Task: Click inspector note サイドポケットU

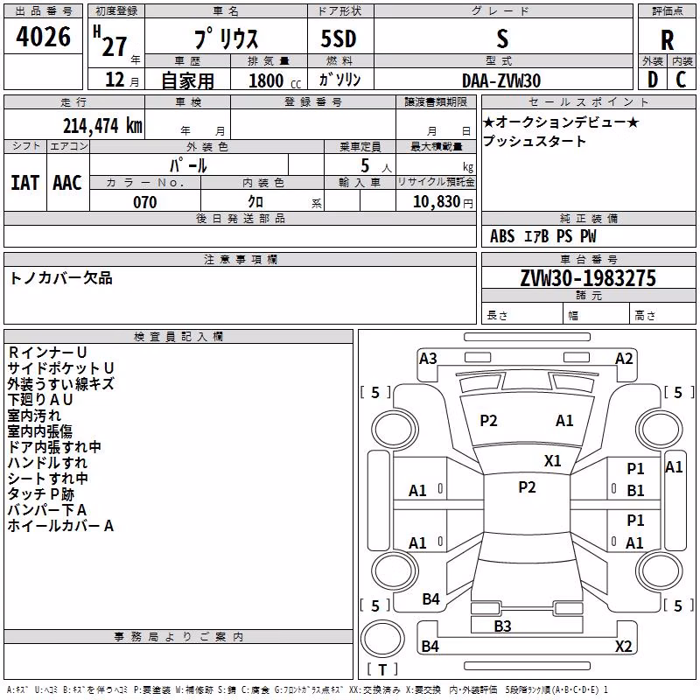Action: tap(61, 368)
